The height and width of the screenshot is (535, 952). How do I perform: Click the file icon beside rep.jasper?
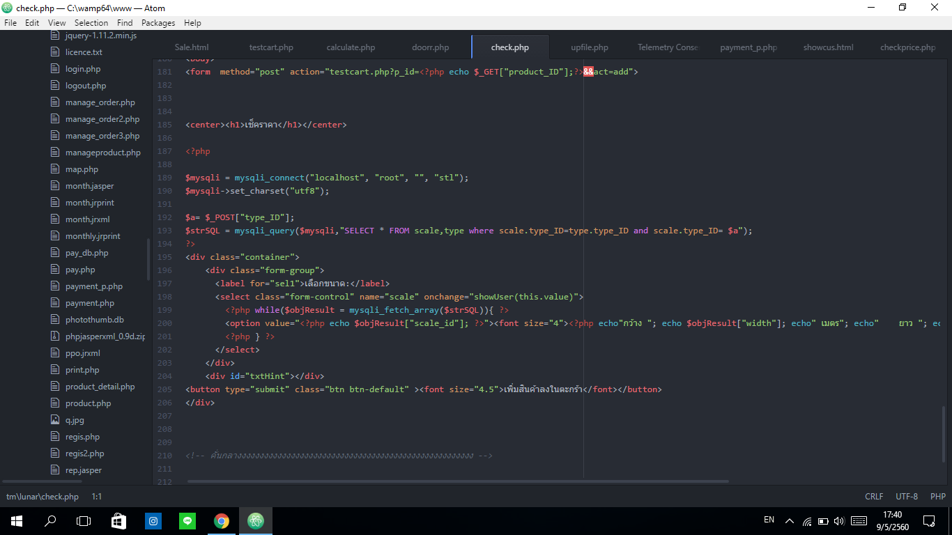tap(55, 470)
